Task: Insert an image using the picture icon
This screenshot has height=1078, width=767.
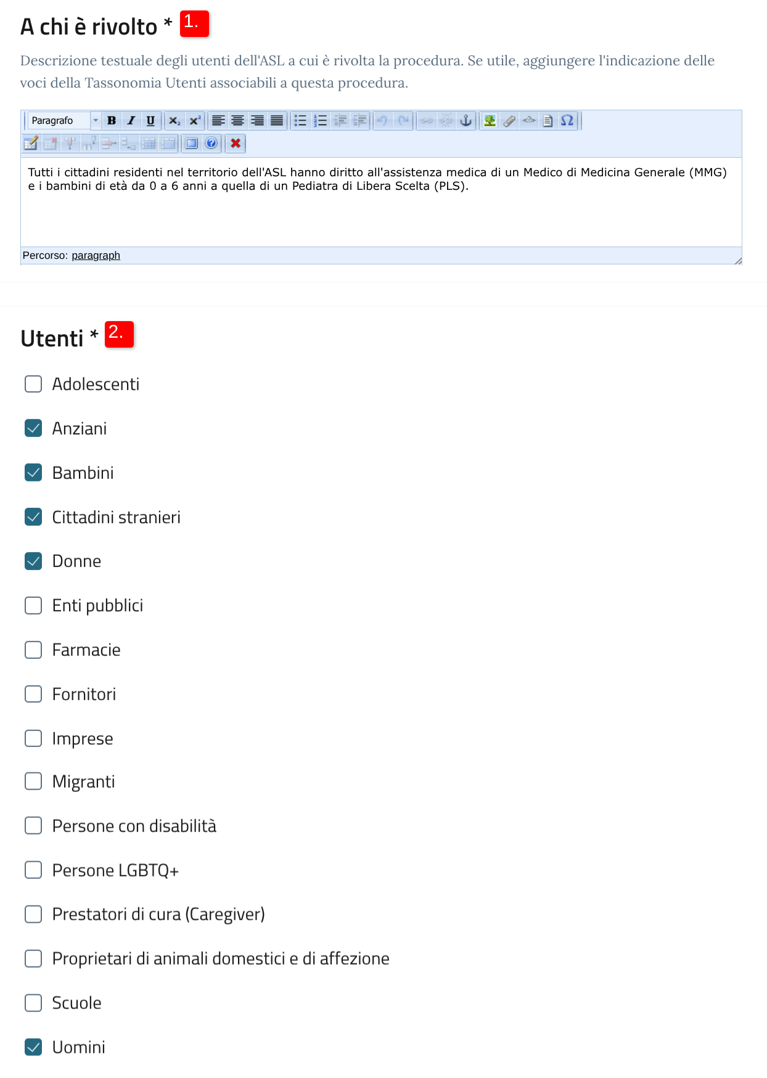Action: (490, 121)
